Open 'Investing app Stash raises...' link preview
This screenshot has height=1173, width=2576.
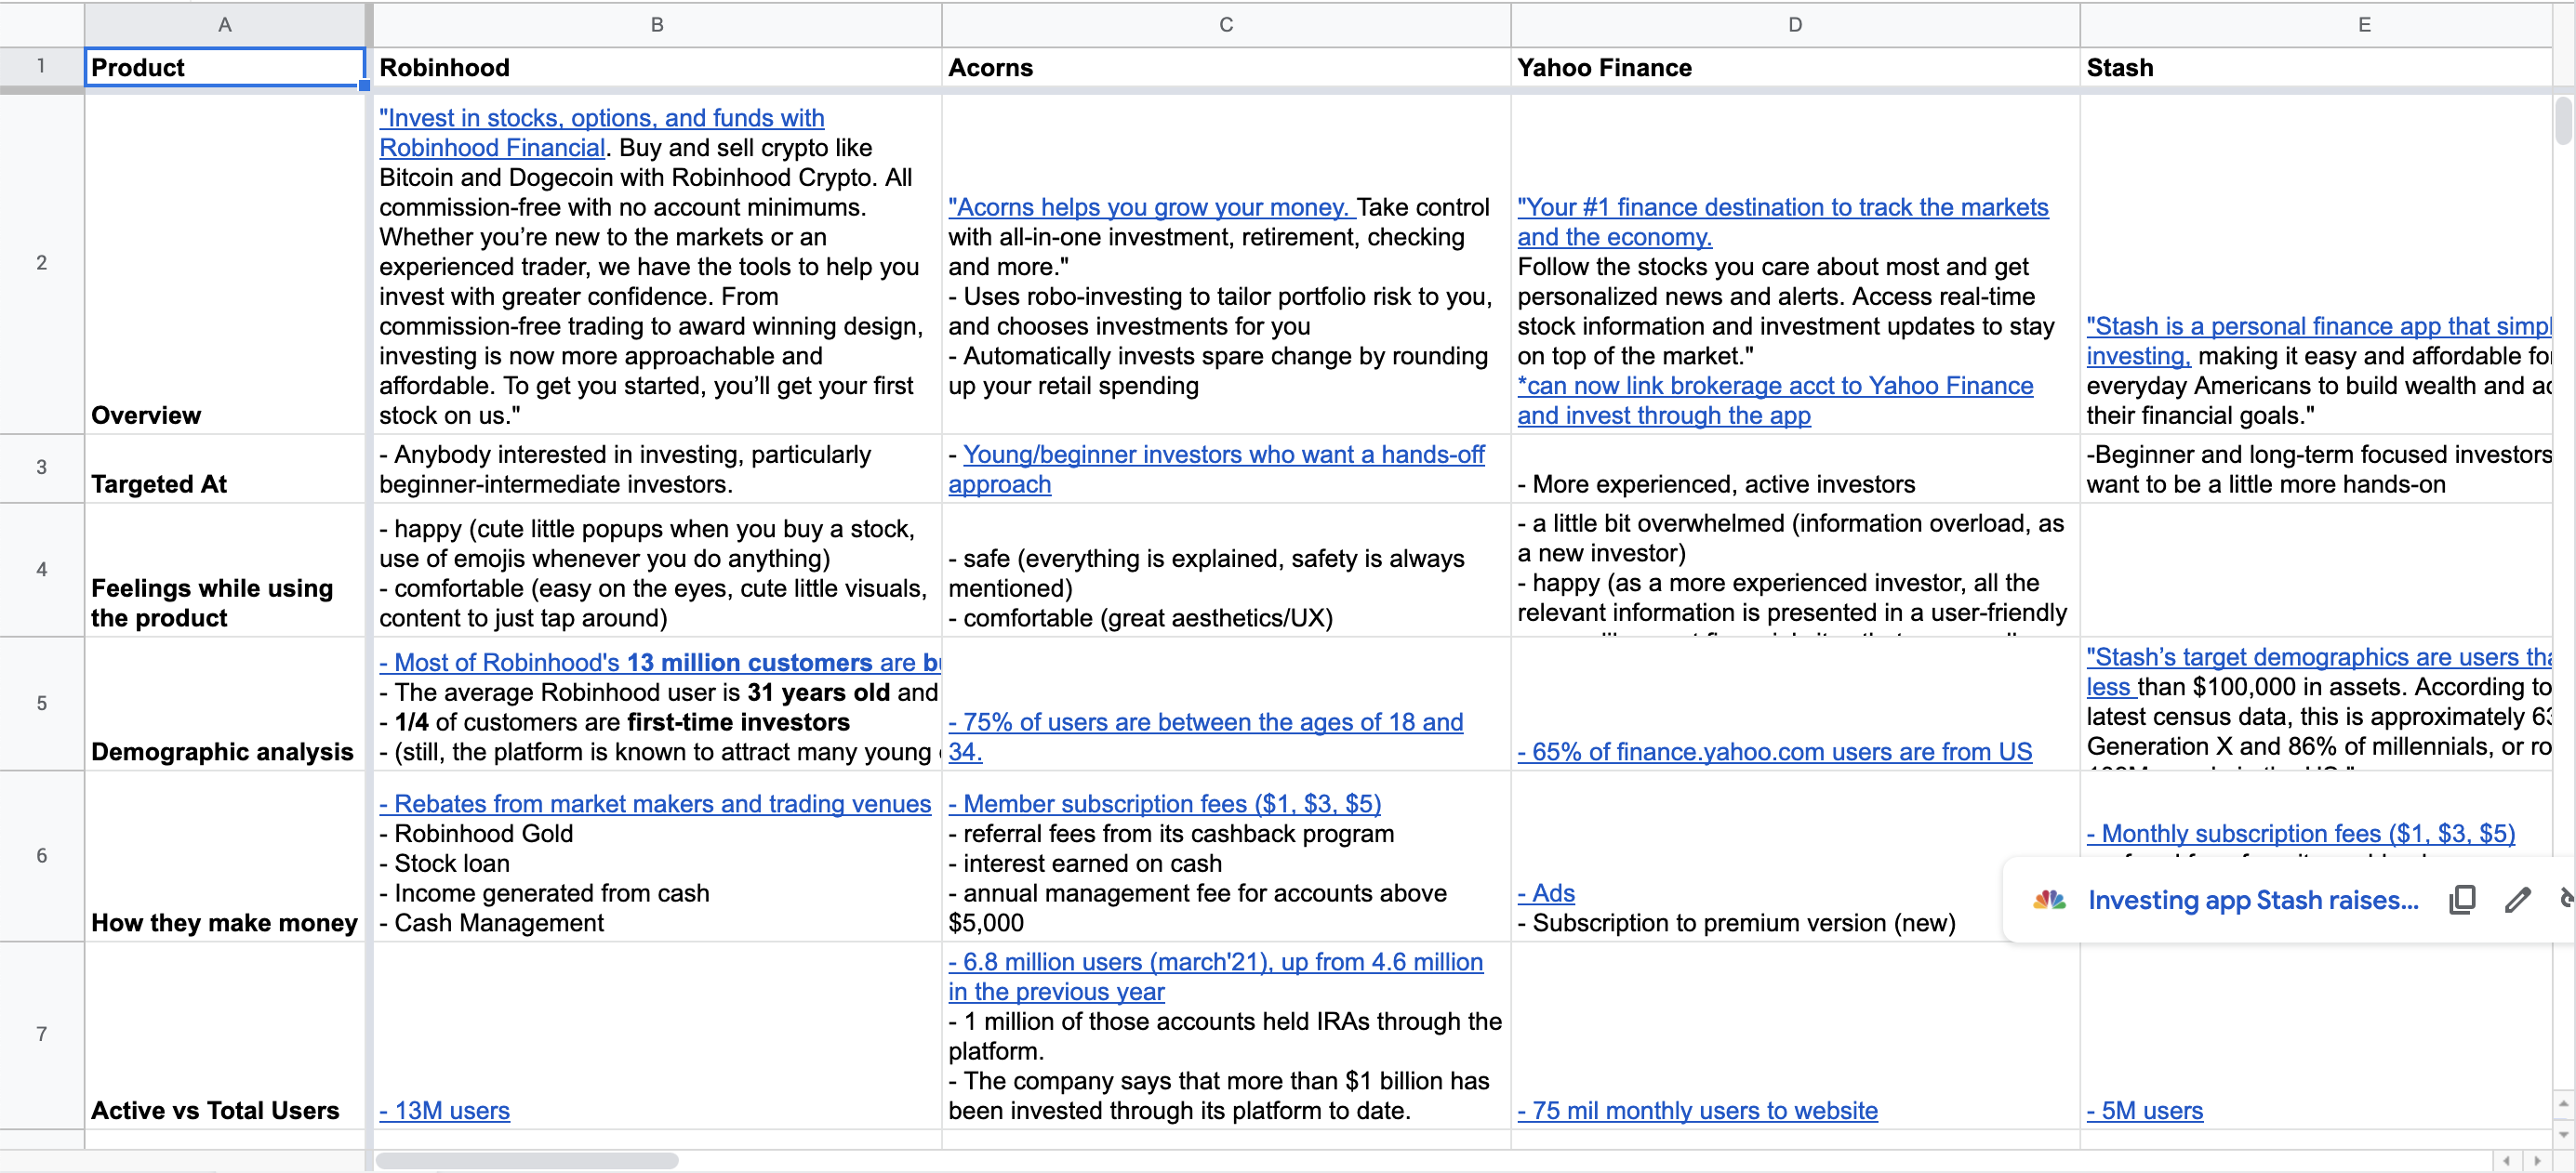[x=2252, y=901]
